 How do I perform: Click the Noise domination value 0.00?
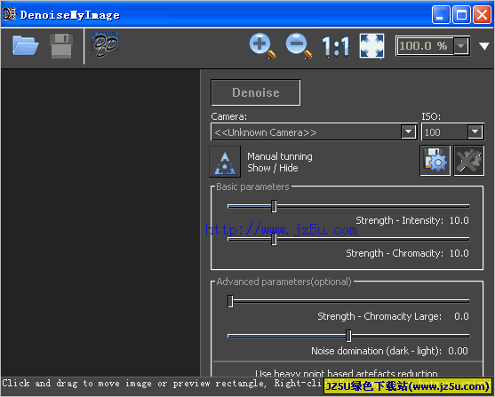click(x=458, y=351)
